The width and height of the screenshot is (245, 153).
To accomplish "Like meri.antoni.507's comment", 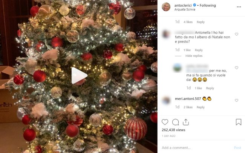I will pyautogui.click(x=236, y=101).
